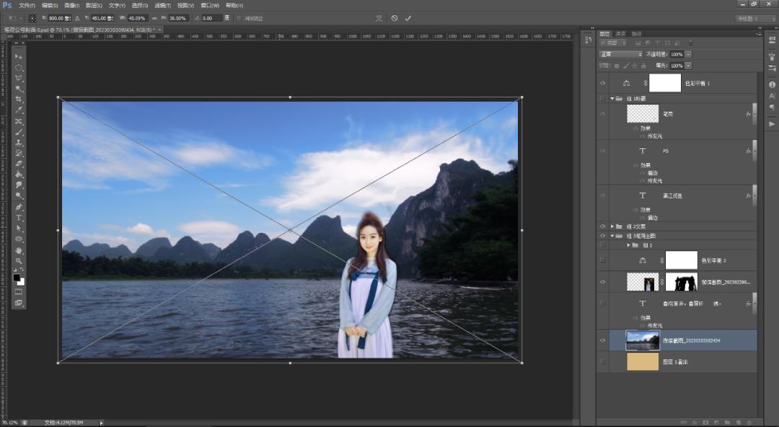Hide the 色彩平衡 1 adjustment layer

[602, 83]
